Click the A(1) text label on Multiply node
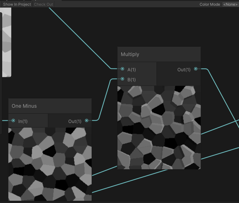 tap(132, 70)
